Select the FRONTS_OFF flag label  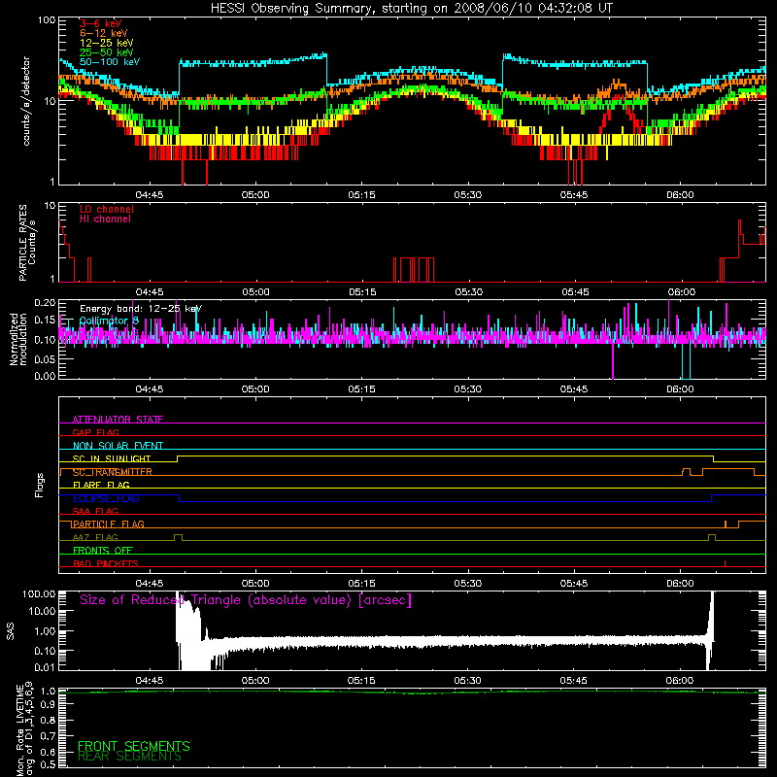coord(103,550)
